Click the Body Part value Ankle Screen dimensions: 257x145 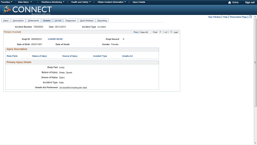(61, 68)
